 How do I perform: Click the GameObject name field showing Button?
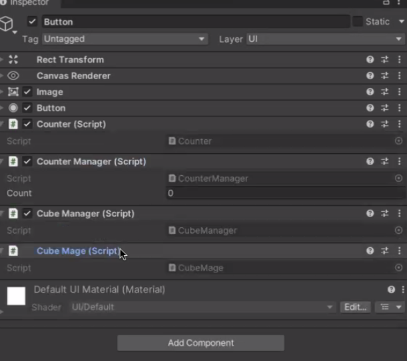[x=197, y=21]
